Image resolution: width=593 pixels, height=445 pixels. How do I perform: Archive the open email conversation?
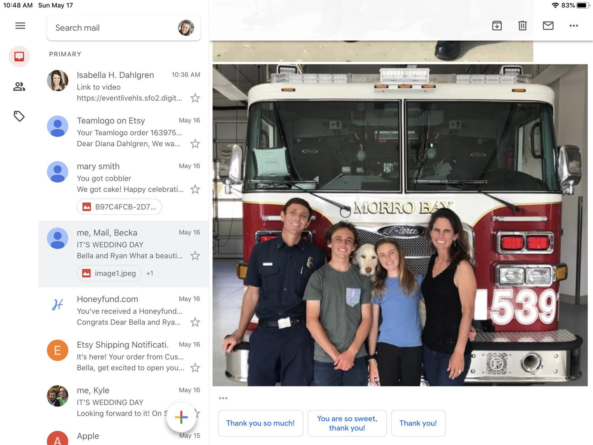[x=497, y=26]
